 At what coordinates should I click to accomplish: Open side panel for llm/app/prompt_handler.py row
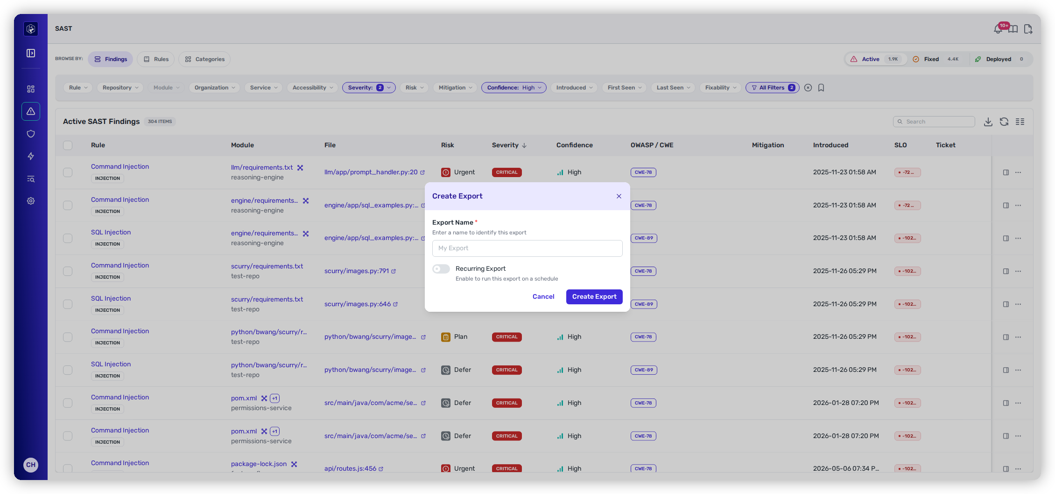1006,172
